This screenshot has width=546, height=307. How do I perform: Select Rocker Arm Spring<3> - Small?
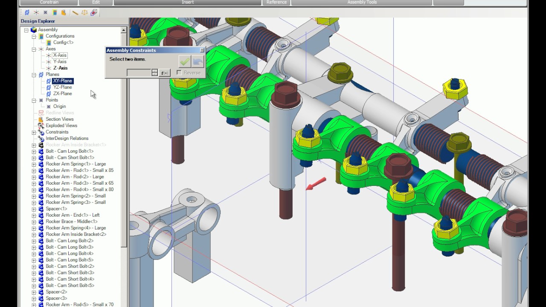tap(76, 203)
